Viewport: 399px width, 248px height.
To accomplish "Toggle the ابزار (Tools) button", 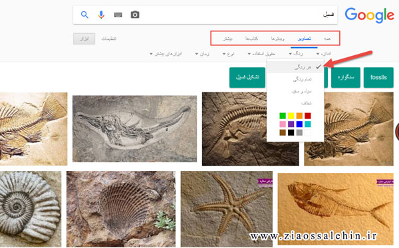I will pyautogui.click(x=84, y=39).
